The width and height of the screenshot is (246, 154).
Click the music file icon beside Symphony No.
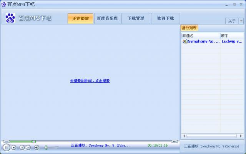[185, 41]
